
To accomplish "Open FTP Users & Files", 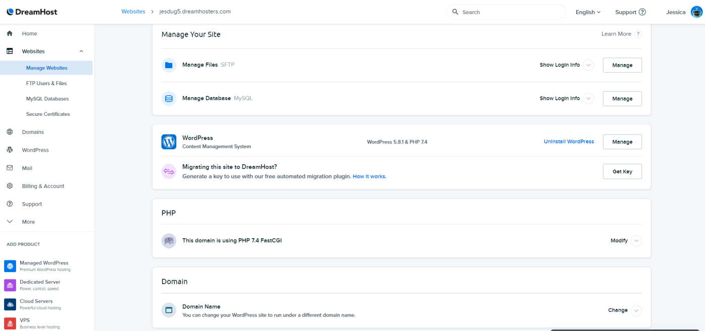I will coord(46,83).
